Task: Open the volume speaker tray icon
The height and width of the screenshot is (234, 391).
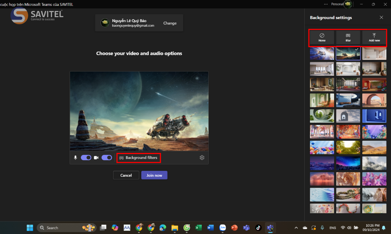Action: coord(349,228)
